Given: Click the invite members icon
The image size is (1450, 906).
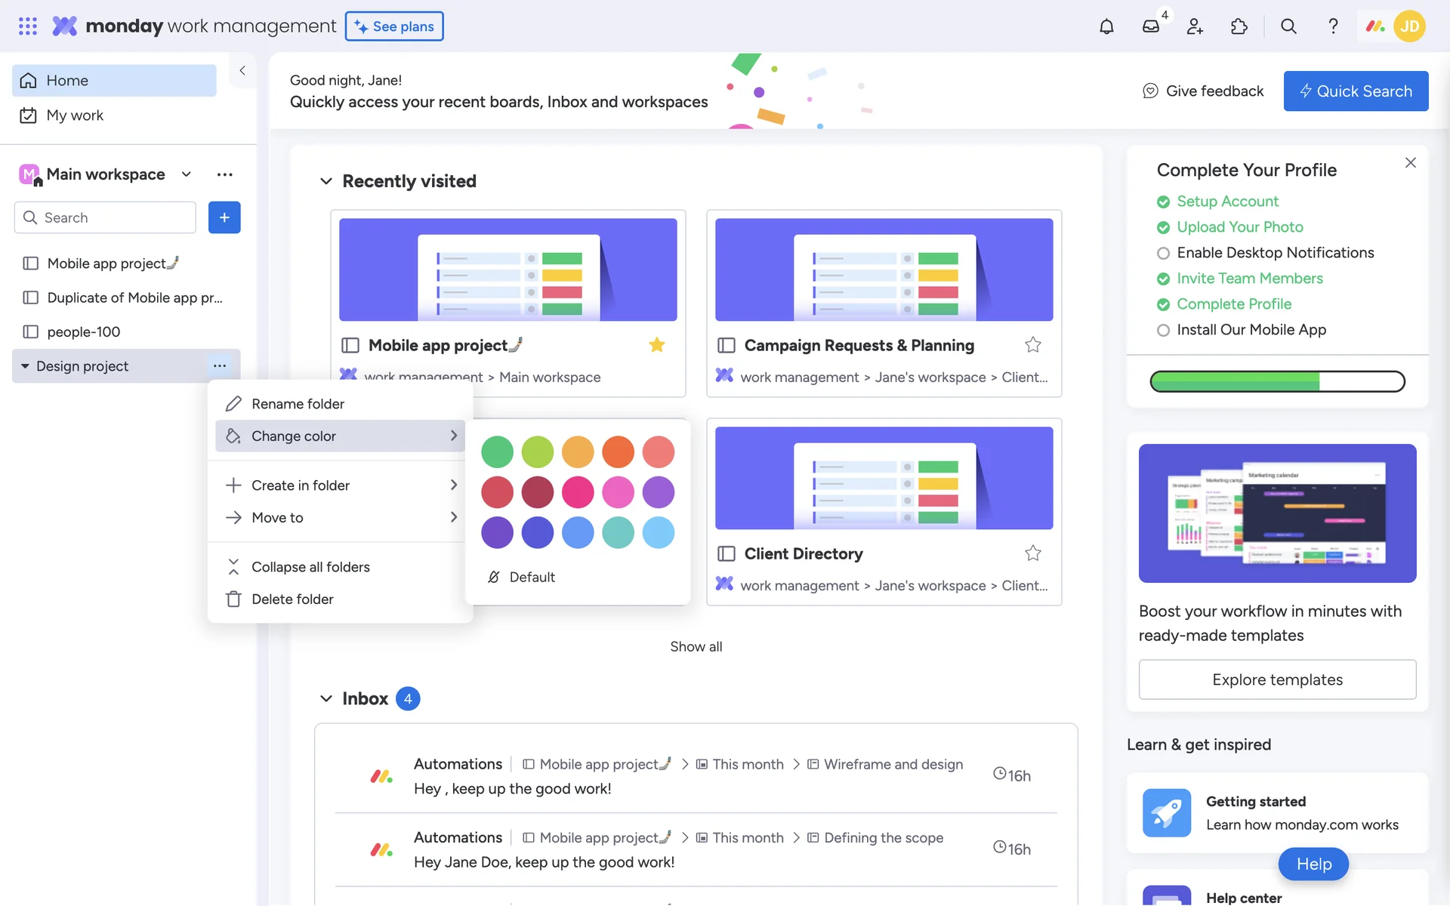Looking at the screenshot, I should tap(1195, 26).
